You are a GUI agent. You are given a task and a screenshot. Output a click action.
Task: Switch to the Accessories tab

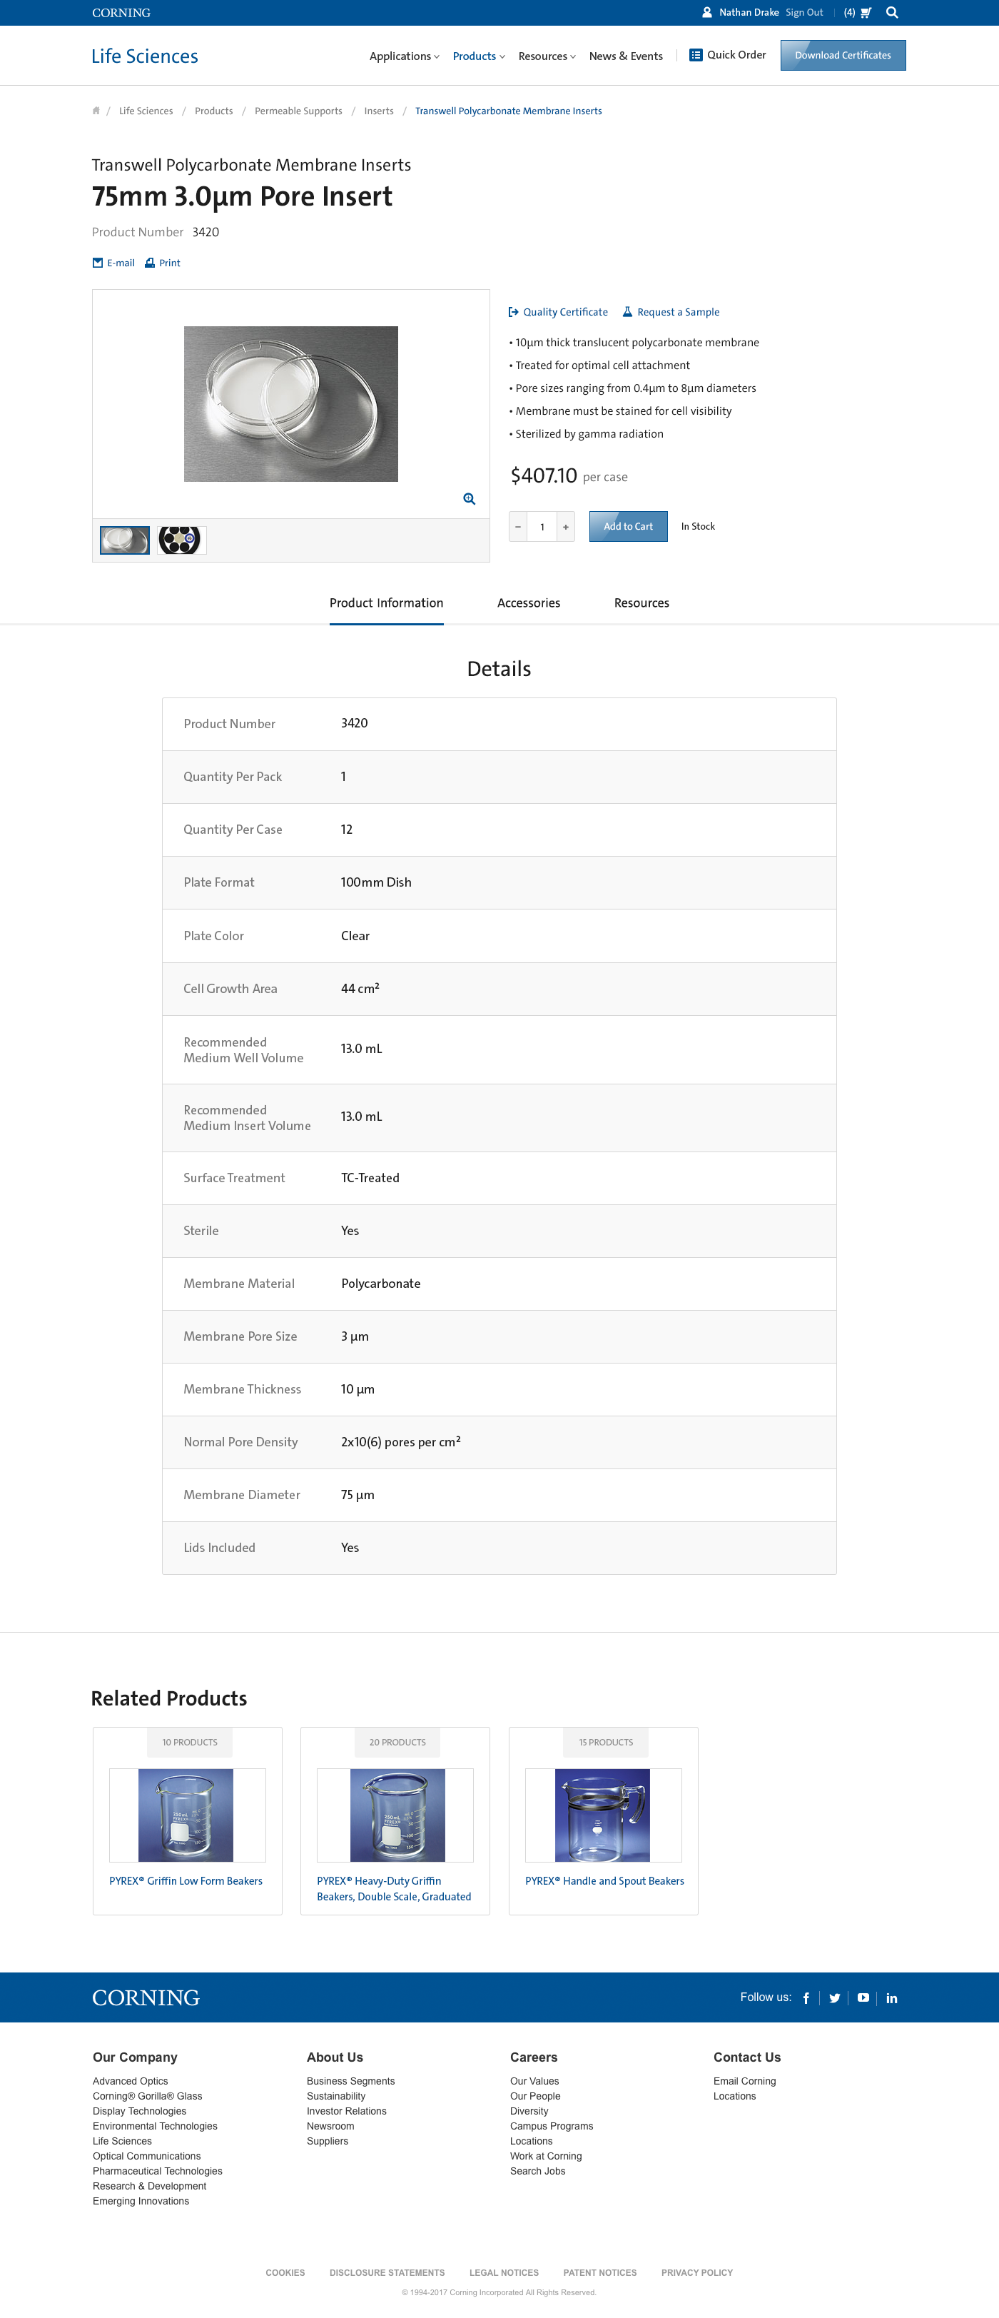(x=529, y=603)
